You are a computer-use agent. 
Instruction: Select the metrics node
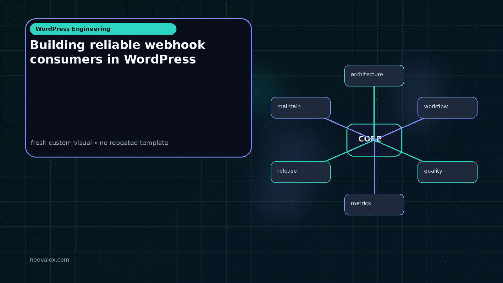pyautogui.click(x=374, y=204)
